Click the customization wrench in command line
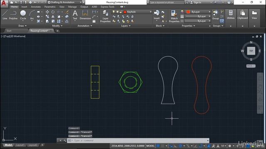Viewport: 266px width, 149px height. (x=65, y=141)
